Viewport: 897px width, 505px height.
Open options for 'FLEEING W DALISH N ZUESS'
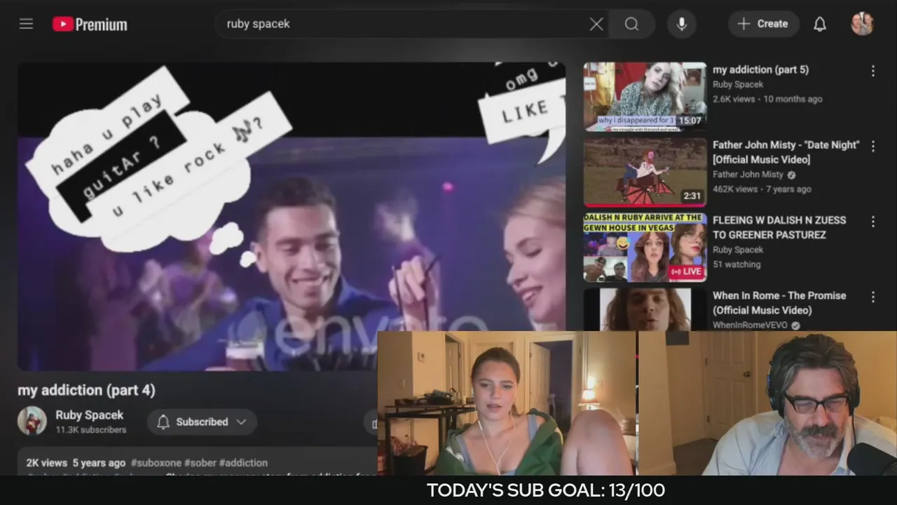coord(873,221)
